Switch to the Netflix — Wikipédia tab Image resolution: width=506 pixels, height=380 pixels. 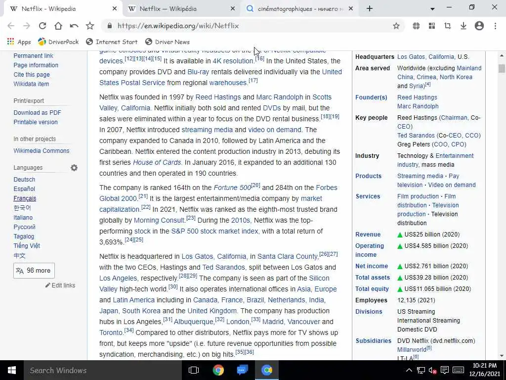click(x=181, y=9)
